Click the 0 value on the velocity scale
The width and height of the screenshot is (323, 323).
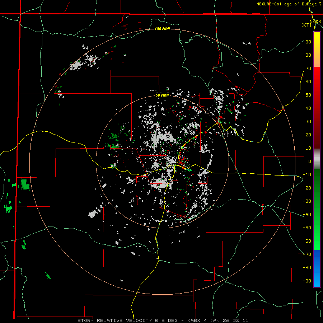pyautogui.click(x=310, y=161)
